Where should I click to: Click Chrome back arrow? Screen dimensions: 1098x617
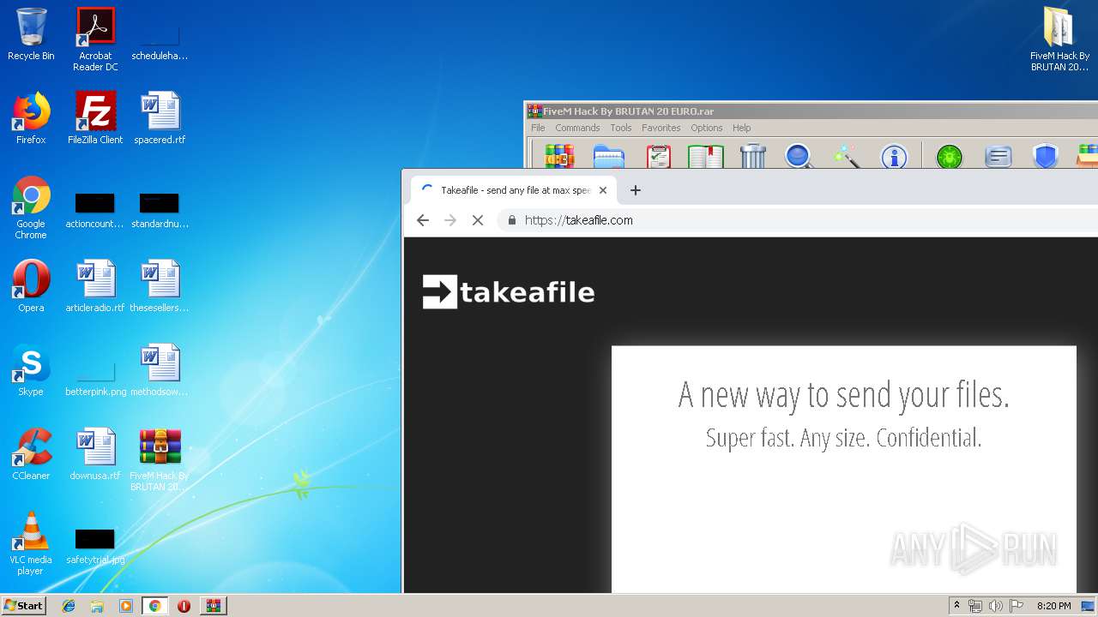423,220
